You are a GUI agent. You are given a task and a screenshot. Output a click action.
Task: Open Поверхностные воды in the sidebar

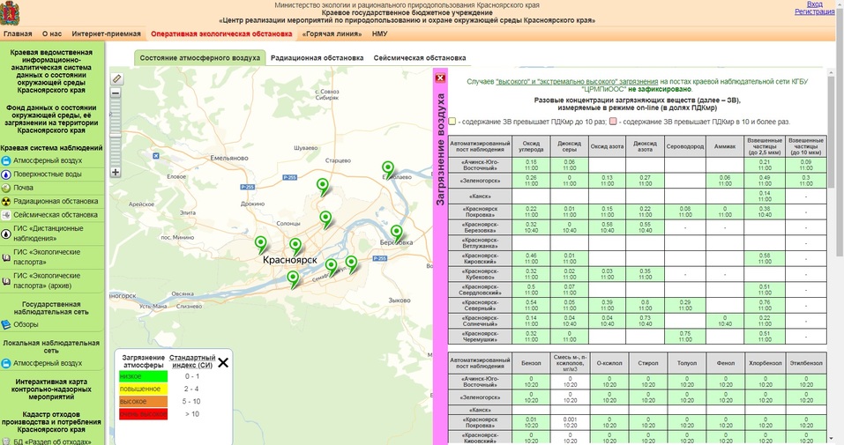[x=48, y=174]
